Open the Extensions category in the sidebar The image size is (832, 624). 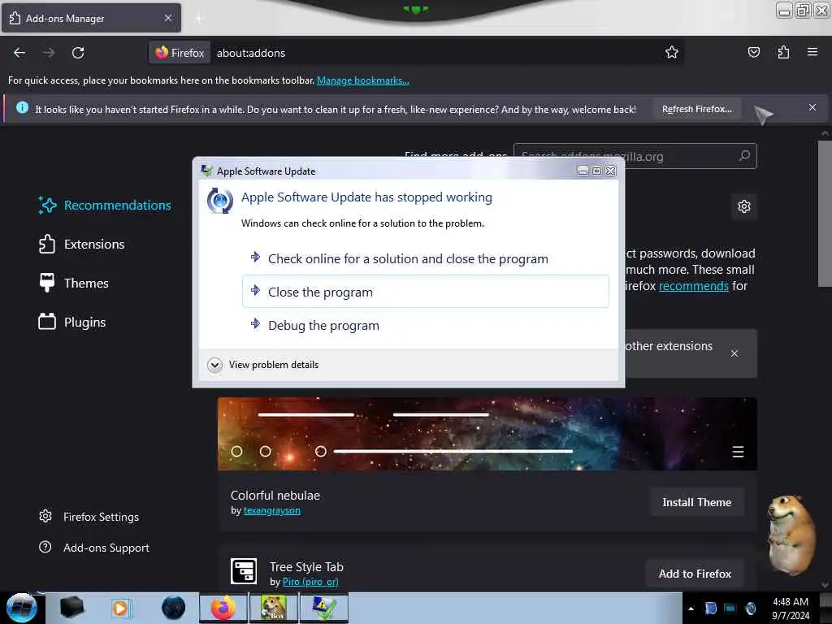82,244
